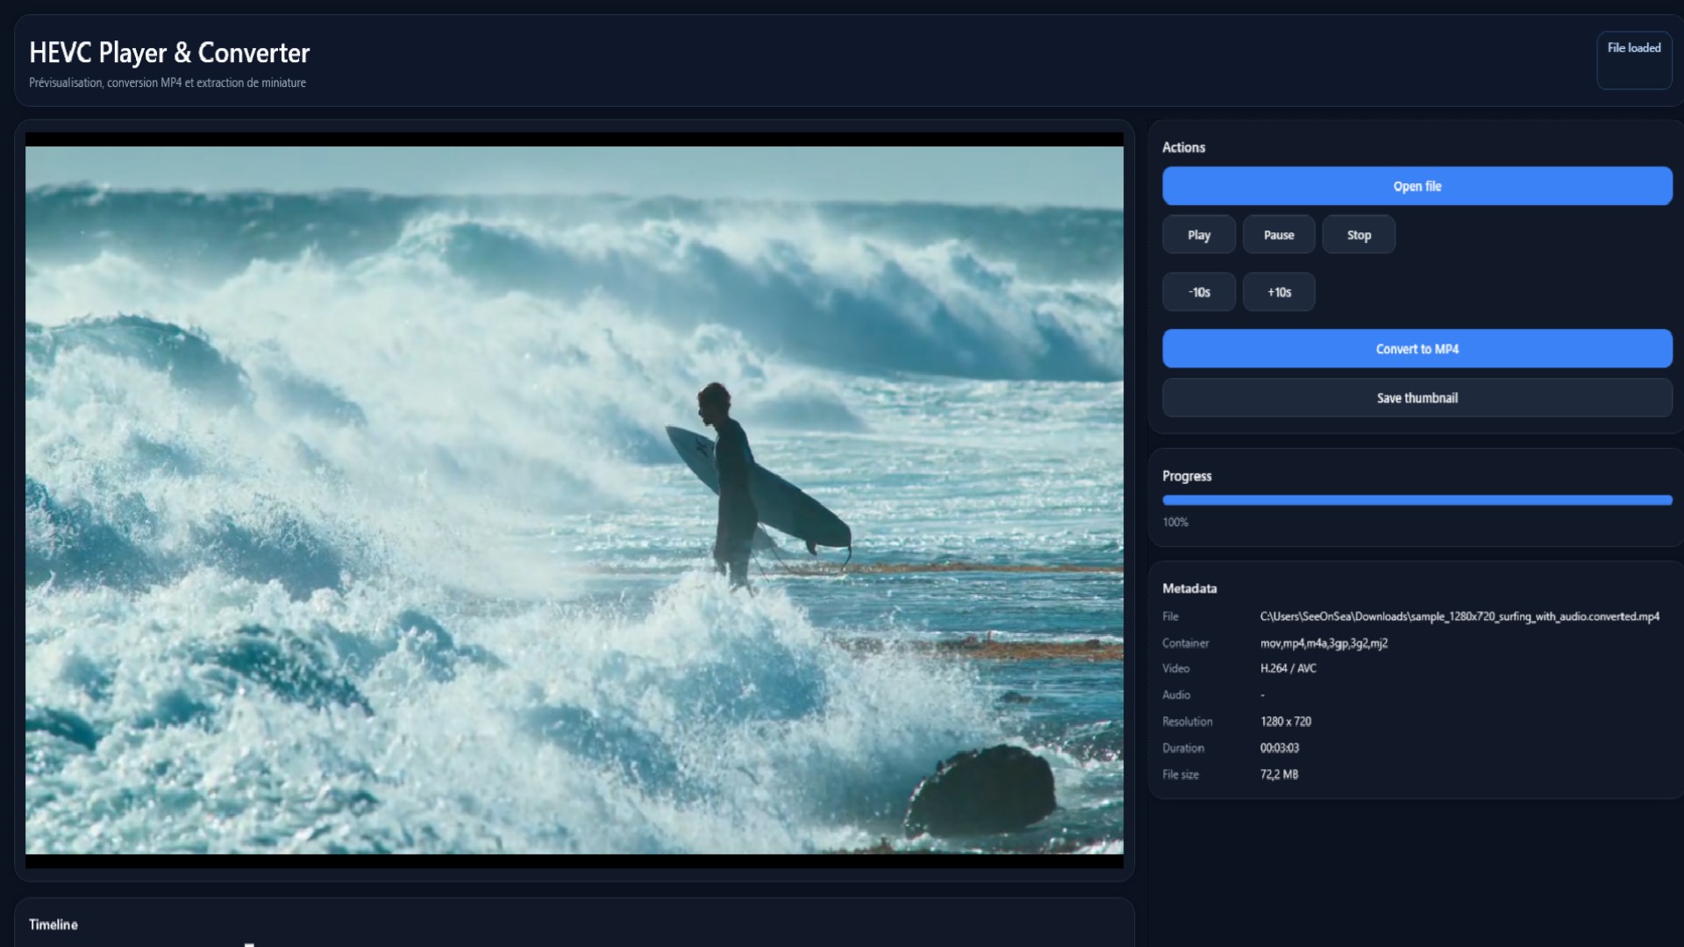The width and height of the screenshot is (1684, 947).
Task: Skip back with the -10s button
Action: pyautogui.click(x=1198, y=292)
